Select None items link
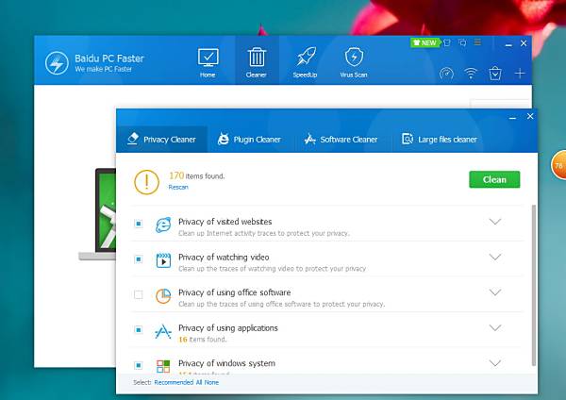566x400 pixels. point(211,382)
